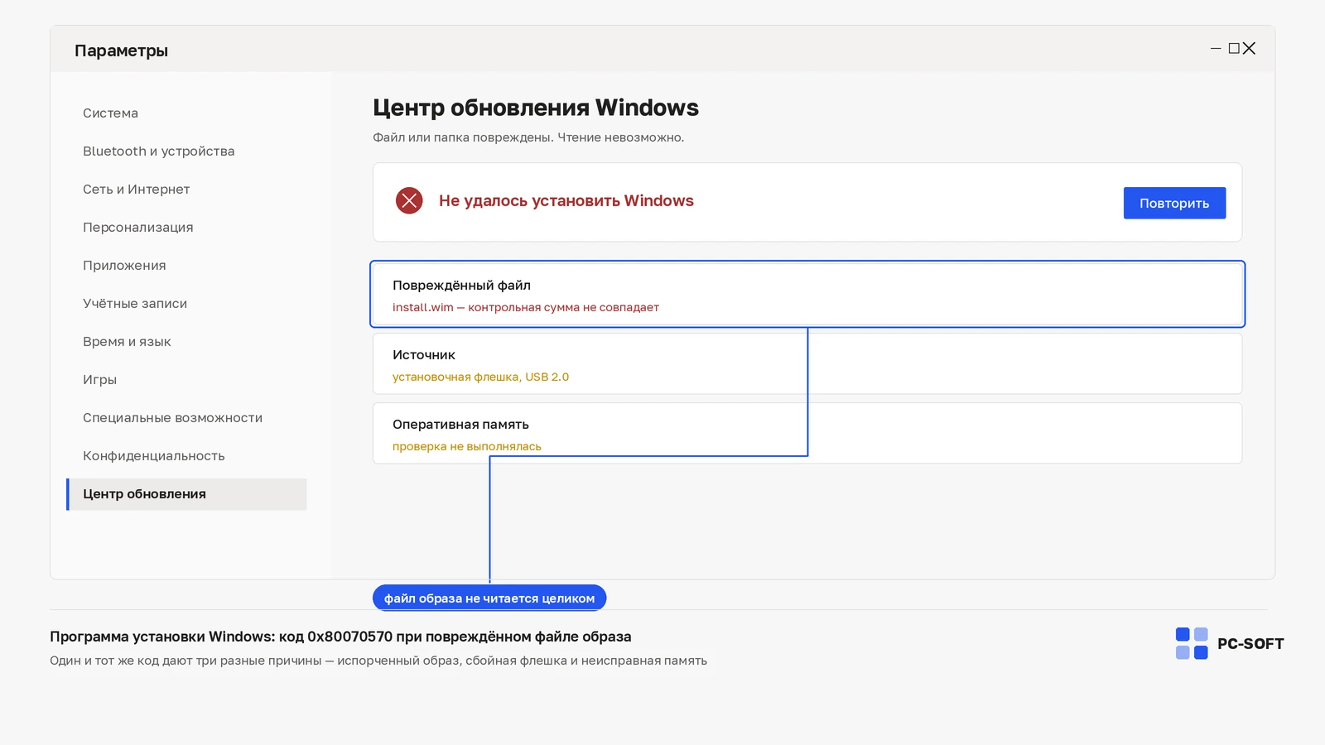The image size is (1325, 745).
Task: Click 'установочная флешка, USB 2.0' text
Action: pos(480,377)
